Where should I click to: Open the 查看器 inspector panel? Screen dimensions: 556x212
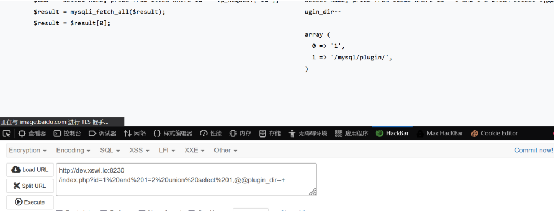32,134
